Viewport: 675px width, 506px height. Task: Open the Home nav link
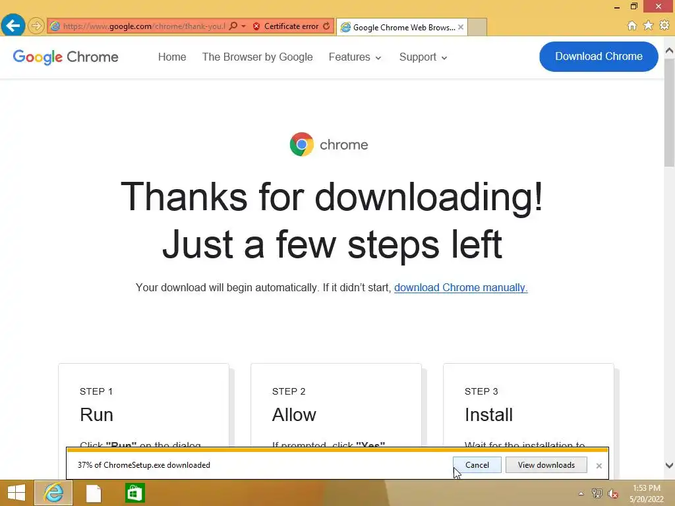[x=172, y=57]
